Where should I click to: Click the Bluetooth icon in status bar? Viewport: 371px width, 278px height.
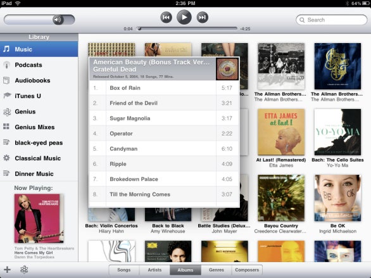click(348, 3)
